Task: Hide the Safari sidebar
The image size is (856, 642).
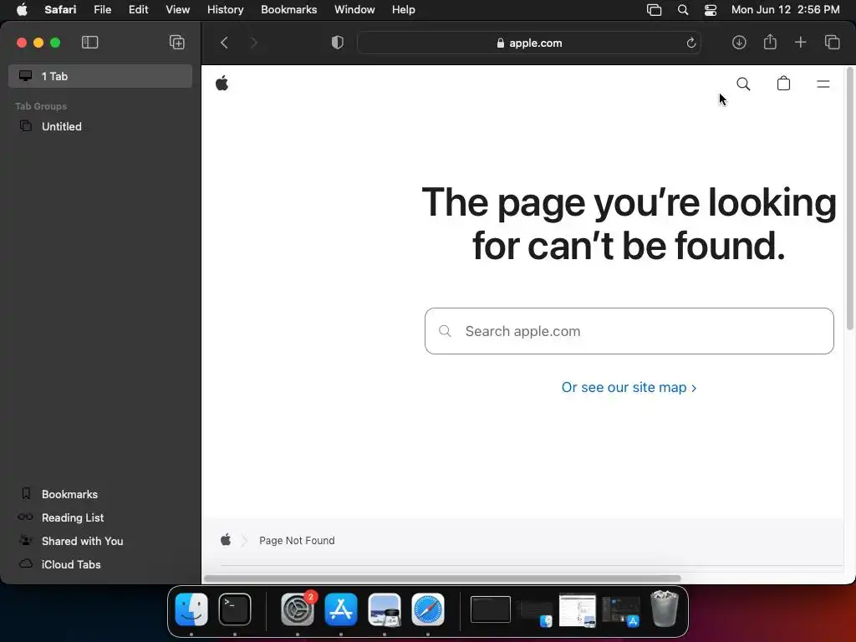Action: 89,42
